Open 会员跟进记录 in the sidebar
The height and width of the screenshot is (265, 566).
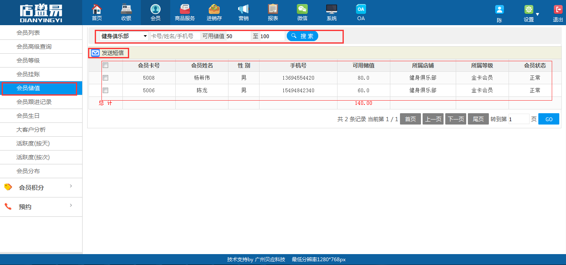(x=41, y=102)
